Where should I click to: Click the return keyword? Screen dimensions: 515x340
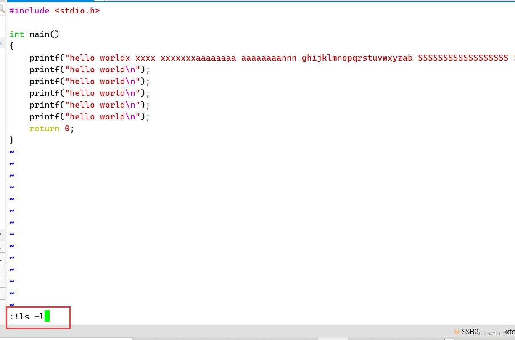click(x=44, y=128)
